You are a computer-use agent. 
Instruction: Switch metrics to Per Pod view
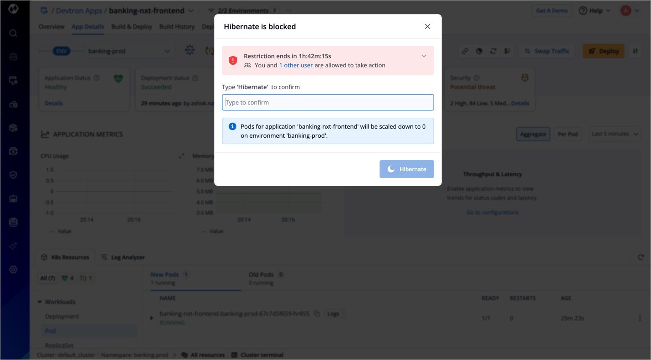point(567,134)
